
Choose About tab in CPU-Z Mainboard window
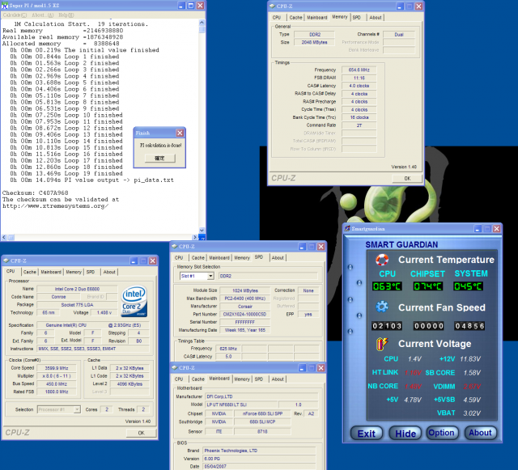[x=278, y=379]
